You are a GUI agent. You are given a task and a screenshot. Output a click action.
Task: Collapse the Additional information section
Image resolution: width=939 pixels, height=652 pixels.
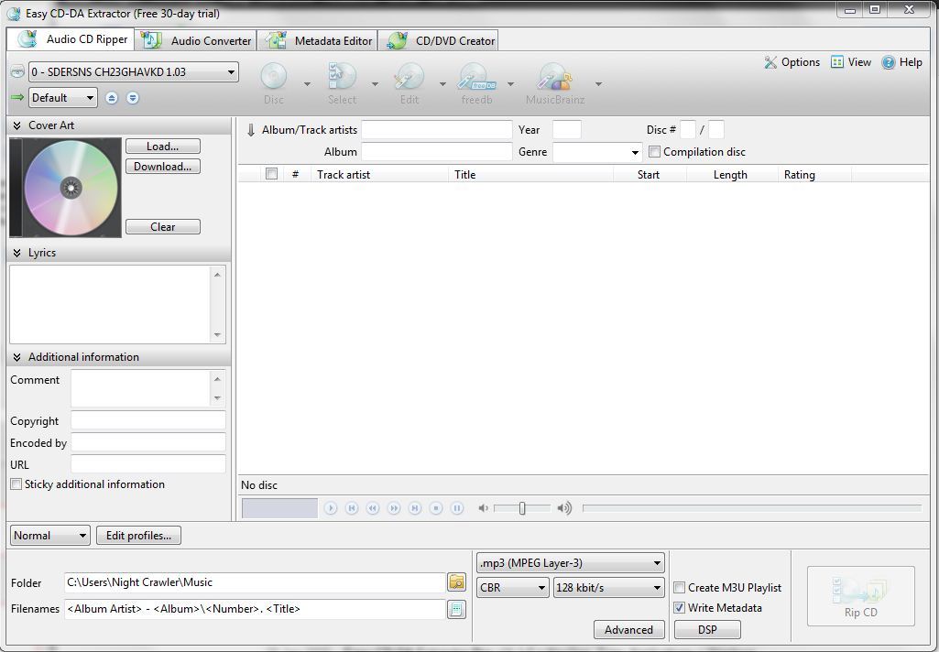(x=16, y=357)
